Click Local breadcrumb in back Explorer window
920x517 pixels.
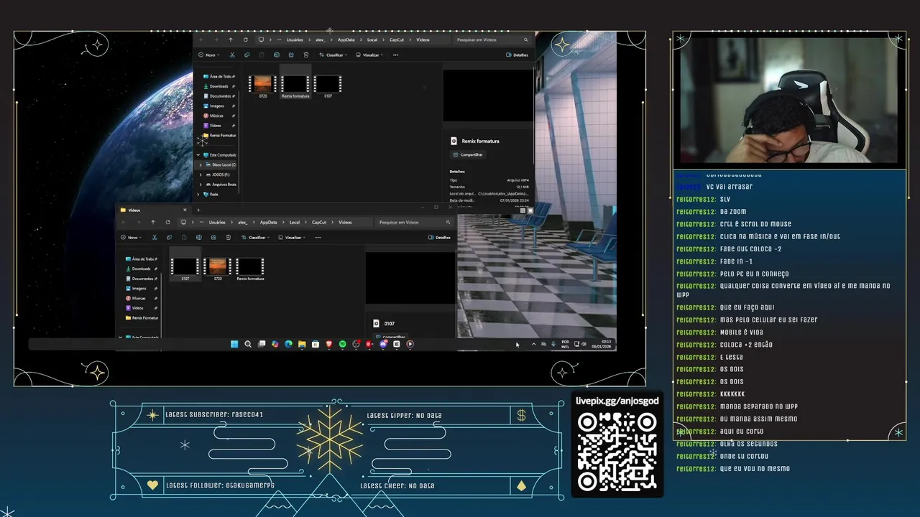pyautogui.click(x=372, y=39)
